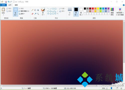Click the Copy button under Cut
This screenshot has width=125, height=90.
[x=9, y=11]
